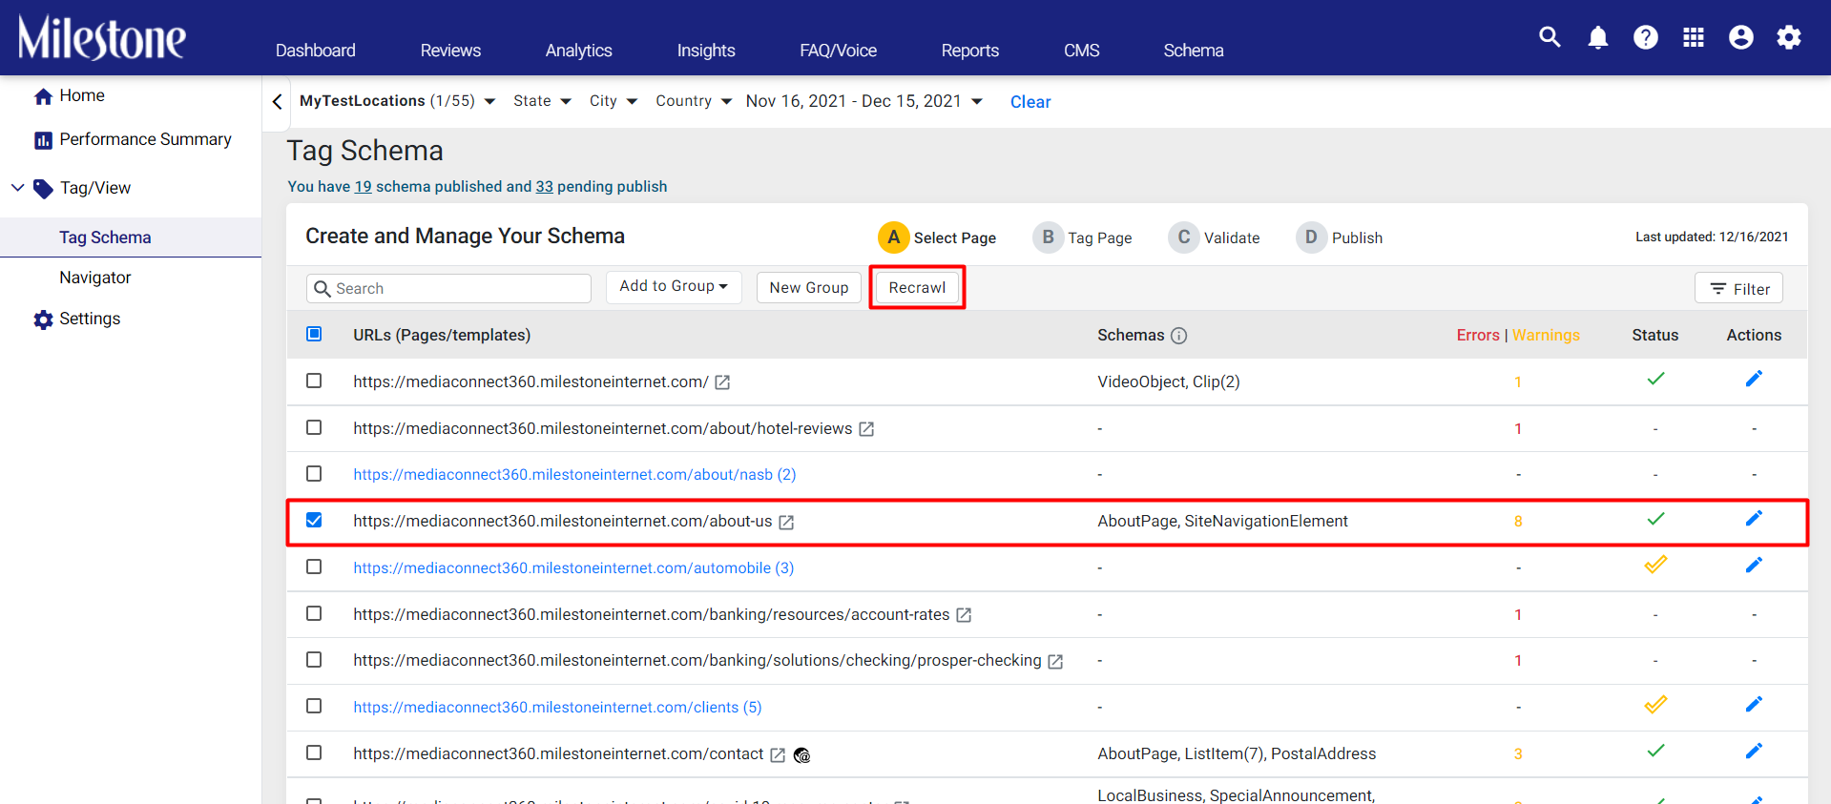1831x804 pixels.
Task: Open the City filter dropdown
Action: click(x=614, y=101)
